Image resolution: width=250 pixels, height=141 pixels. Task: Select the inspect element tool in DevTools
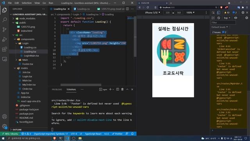click(x=213, y=13)
